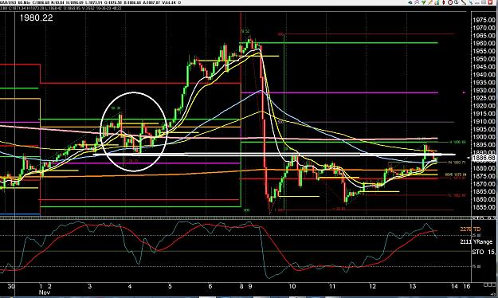
Task: Click the blue crosshair toolbar icon
Action: 471,2
